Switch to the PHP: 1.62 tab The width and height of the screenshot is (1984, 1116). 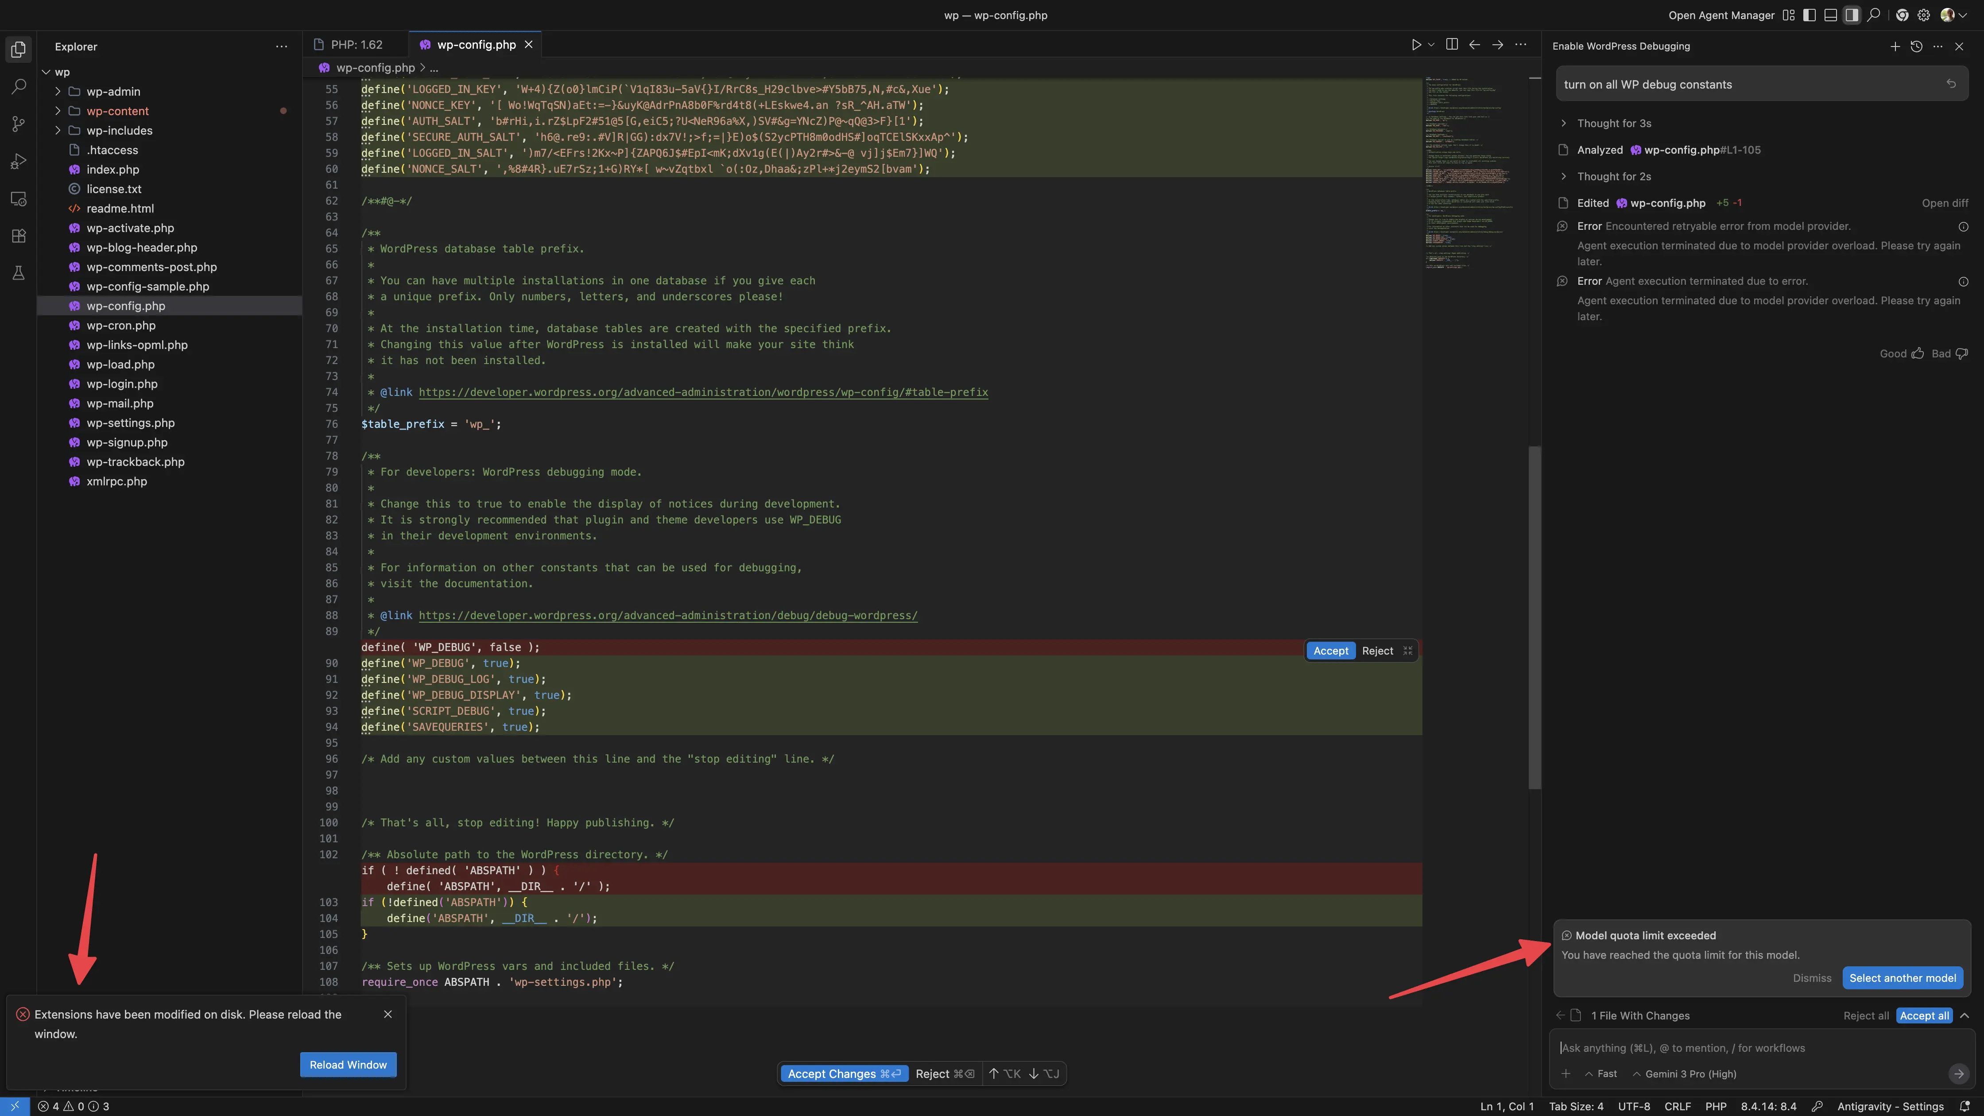(355, 45)
